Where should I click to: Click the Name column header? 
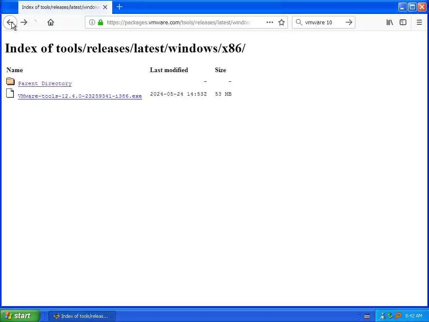pos(15,70)
